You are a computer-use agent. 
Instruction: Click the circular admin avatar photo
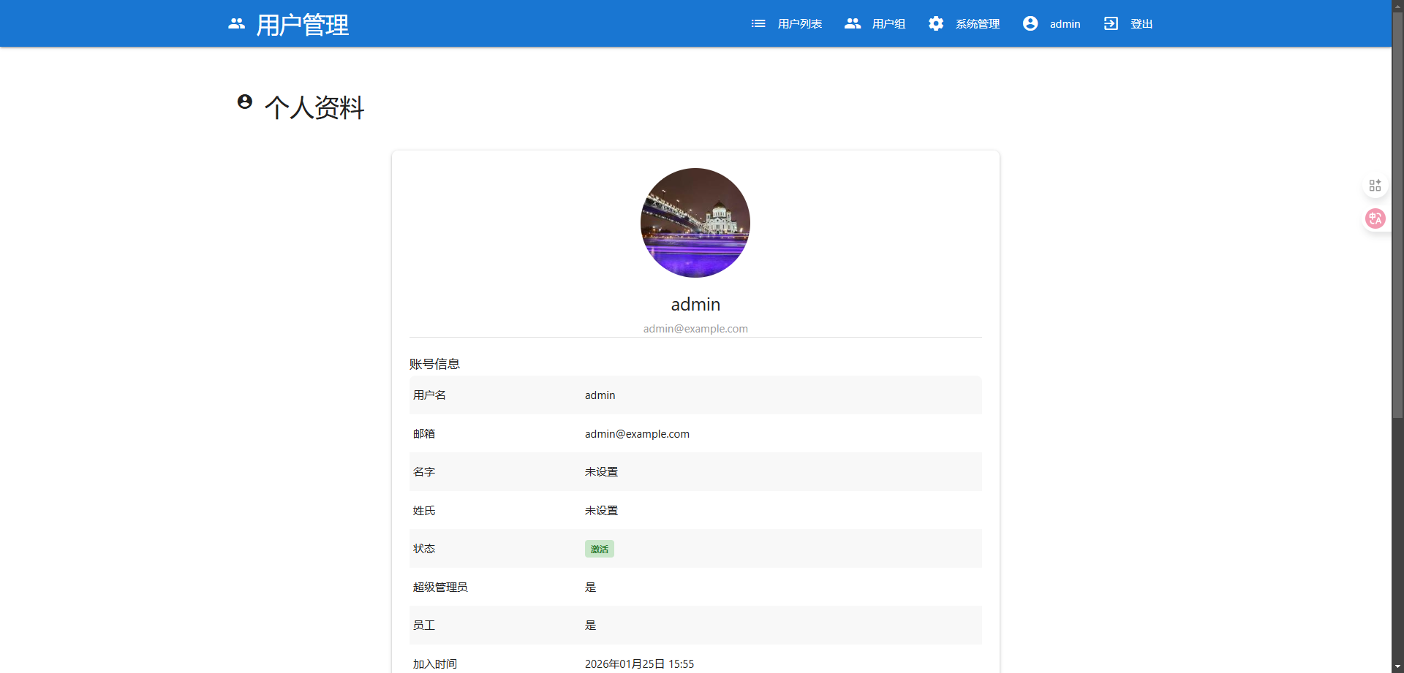pyautogui.click(x=695, y=223)
